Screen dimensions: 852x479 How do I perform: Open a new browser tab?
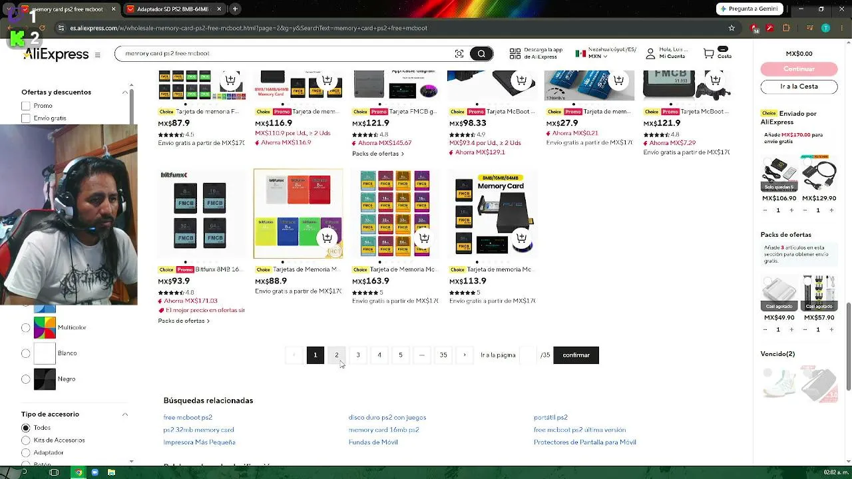(x=235, y=9)
